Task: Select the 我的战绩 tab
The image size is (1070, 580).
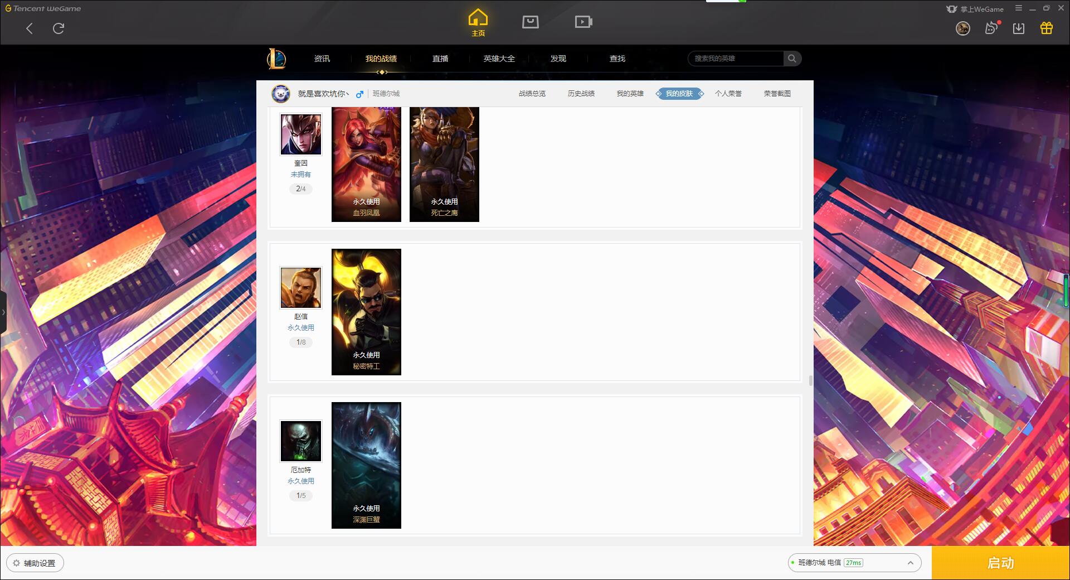Action: point(381,59)
